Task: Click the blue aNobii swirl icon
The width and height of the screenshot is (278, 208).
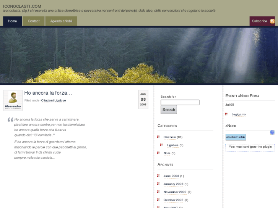Action: [272, 132]
